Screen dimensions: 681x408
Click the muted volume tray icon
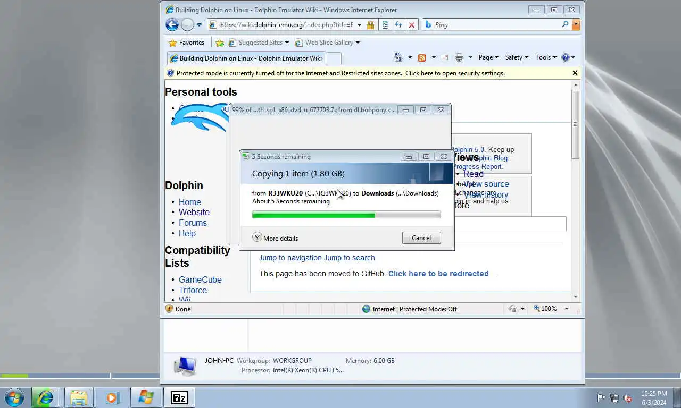[627, 397]
